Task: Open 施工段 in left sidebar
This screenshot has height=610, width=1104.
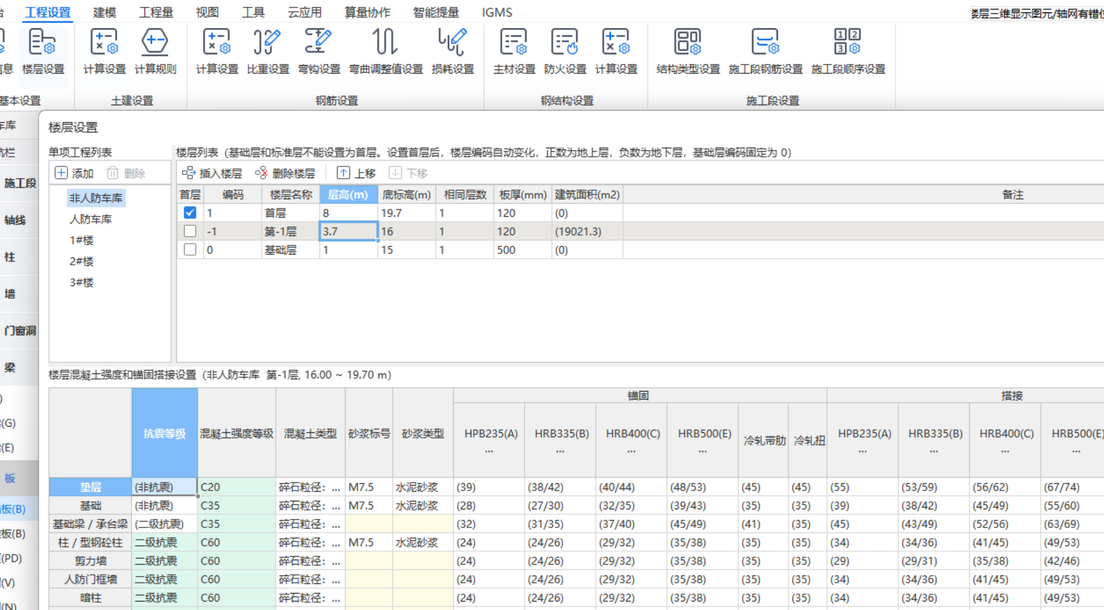Action: 19,183
